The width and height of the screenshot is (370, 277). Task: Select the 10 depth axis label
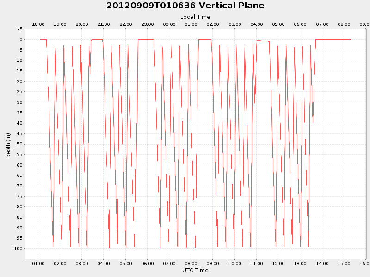(x=20, y=60)
